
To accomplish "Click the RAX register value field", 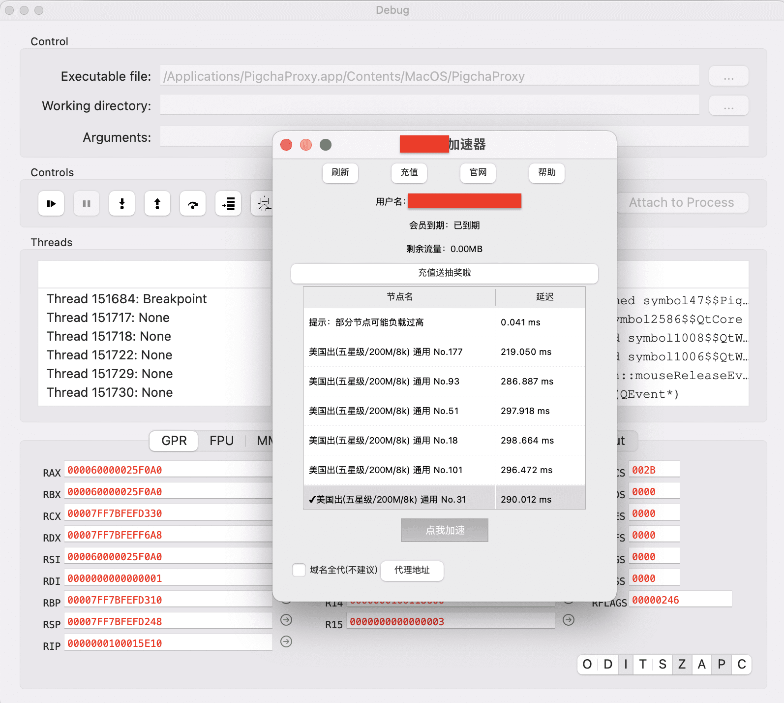I will click(168, 470).
